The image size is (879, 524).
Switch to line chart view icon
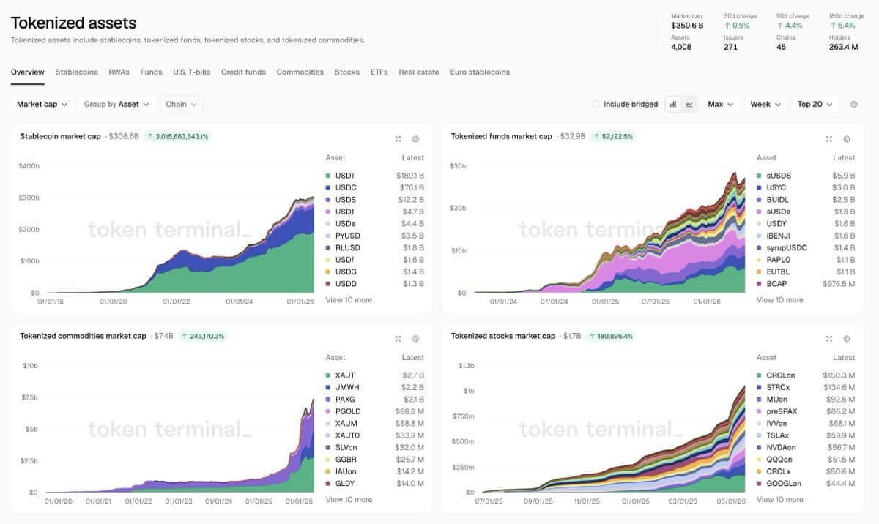[689, 105]
